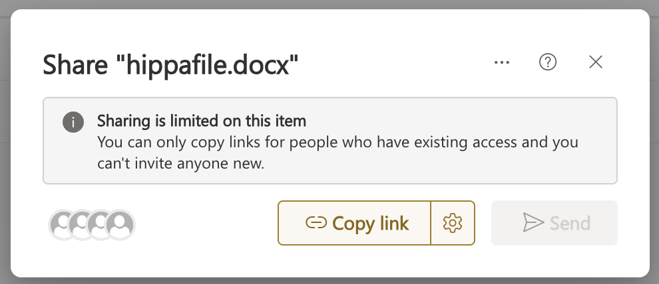
Task: Click the gray sharing-limited banner box
Action: point(466,166)
